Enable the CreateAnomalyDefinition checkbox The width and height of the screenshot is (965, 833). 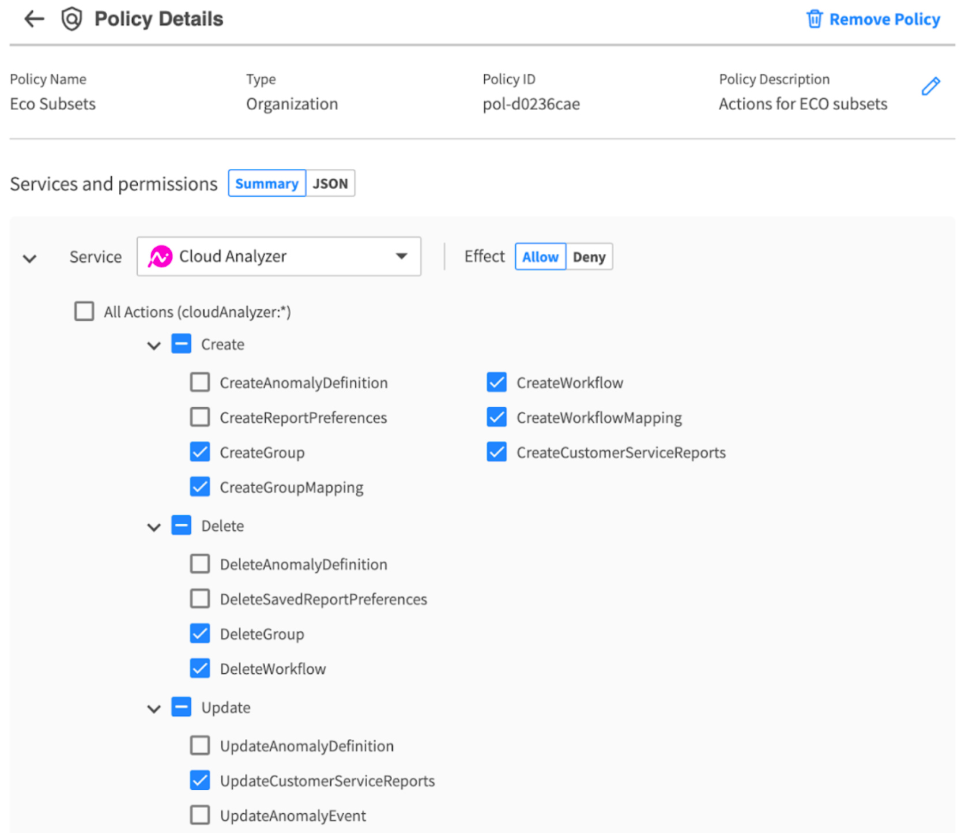[x=200, y=382]
